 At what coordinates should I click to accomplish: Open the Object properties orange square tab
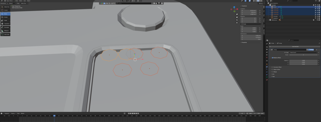(x=267, y=64)
